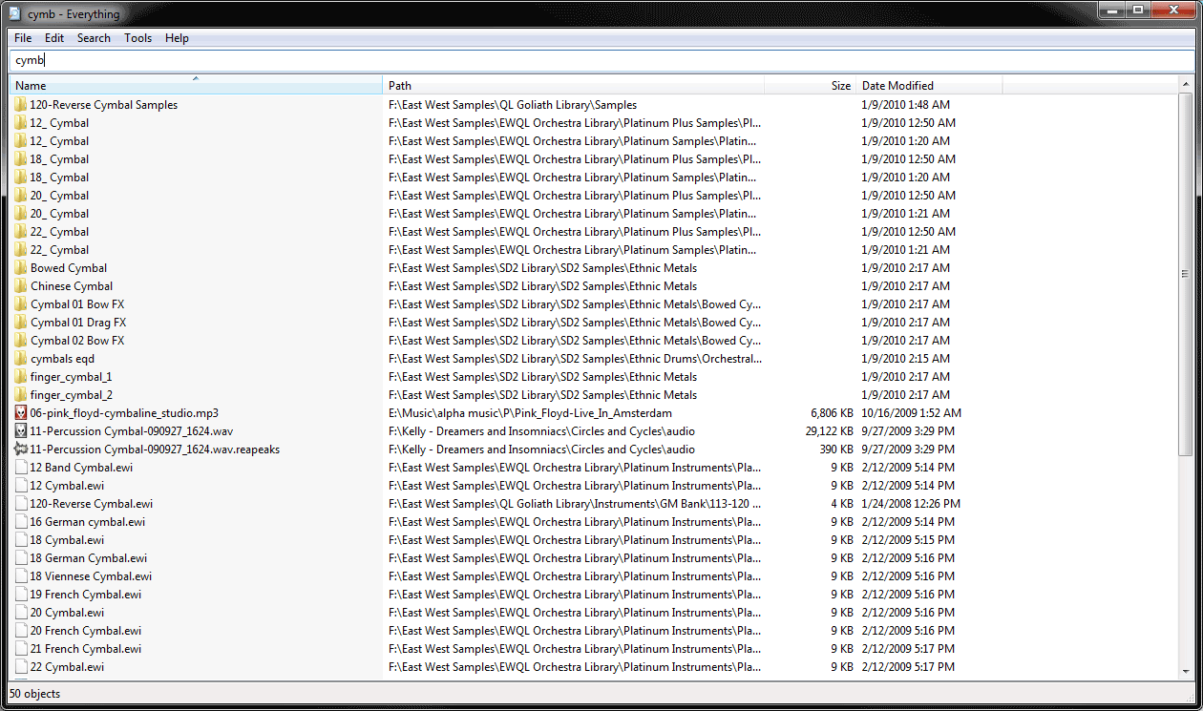The image size is (1203, 711).
Task: Select 06-pink_floyd-cymbaline_studio.mp3 file name
Action: coord(124,413)
